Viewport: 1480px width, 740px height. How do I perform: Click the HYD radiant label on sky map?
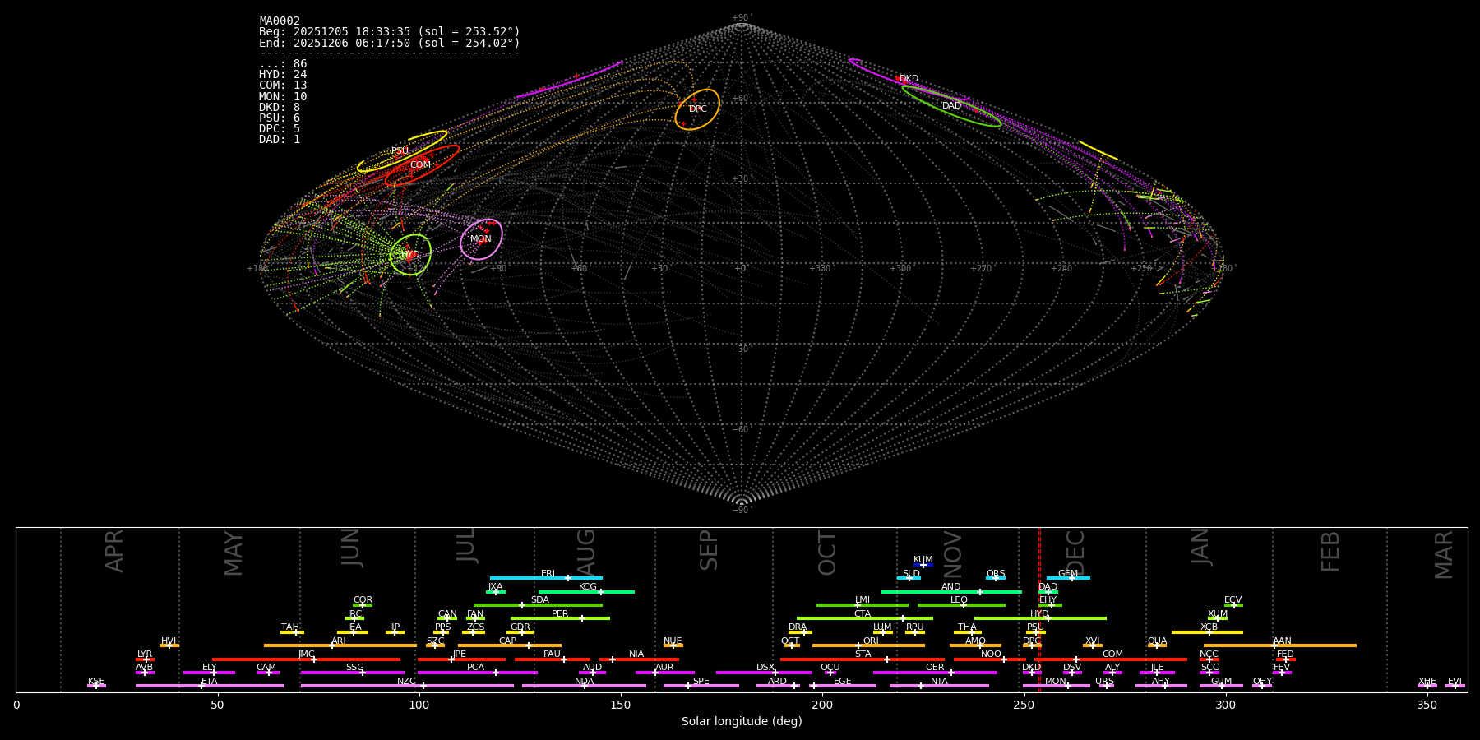tap(410, 255)
